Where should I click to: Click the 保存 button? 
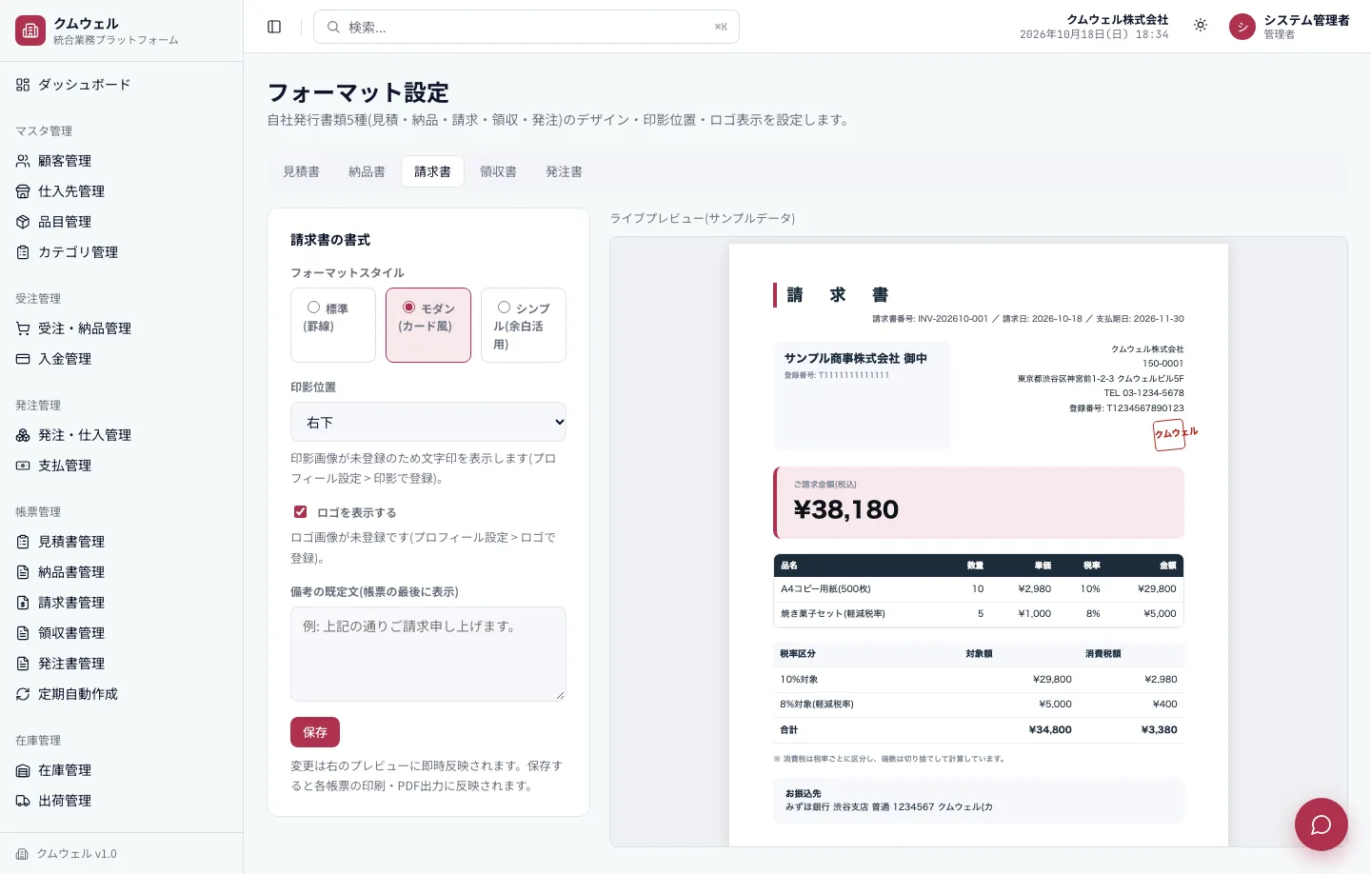[x=315, y=732]
